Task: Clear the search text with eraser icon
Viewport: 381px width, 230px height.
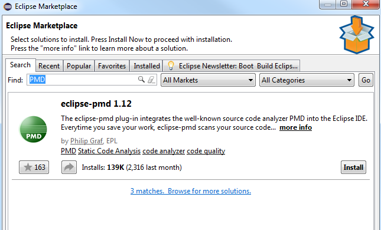Action: coord(151,80)
